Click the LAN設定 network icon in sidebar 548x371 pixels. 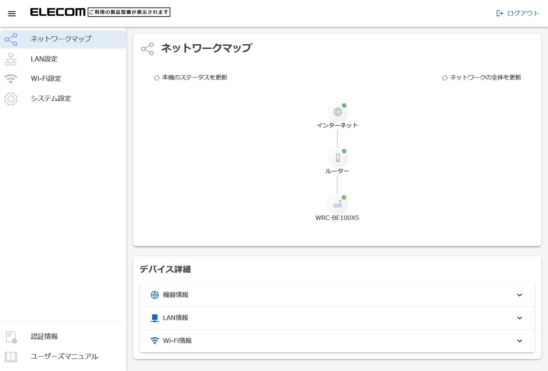click(11, 59)
